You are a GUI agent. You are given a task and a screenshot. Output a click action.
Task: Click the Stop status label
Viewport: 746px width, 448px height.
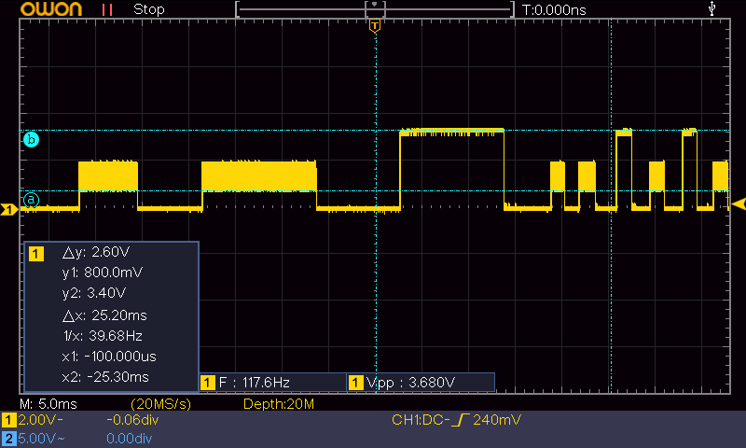(x=149, y=9)
